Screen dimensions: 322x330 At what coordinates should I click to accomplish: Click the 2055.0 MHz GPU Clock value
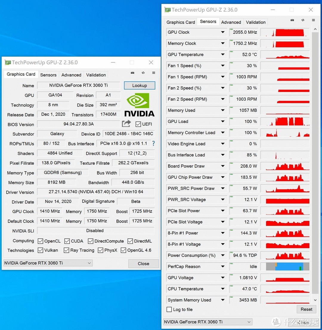coord(243,32)
